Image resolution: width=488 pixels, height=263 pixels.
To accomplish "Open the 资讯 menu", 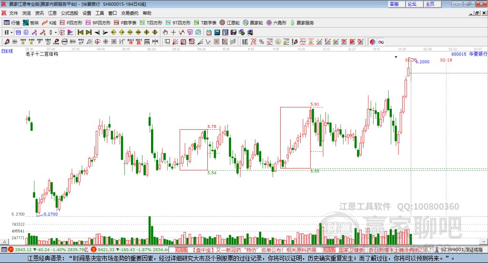I will pos(40,13).
